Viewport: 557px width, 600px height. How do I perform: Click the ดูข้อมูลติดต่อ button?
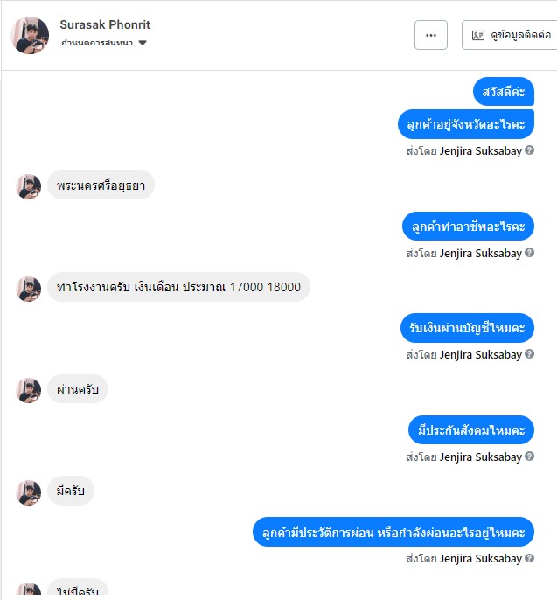click(509, 35)
